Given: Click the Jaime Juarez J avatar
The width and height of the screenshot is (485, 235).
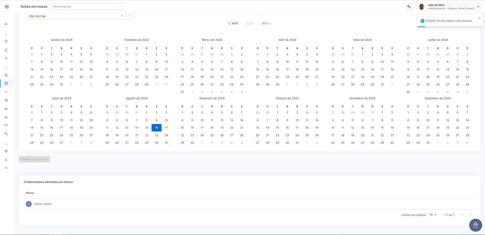Looking at the screenshot, I should point(29,204).
